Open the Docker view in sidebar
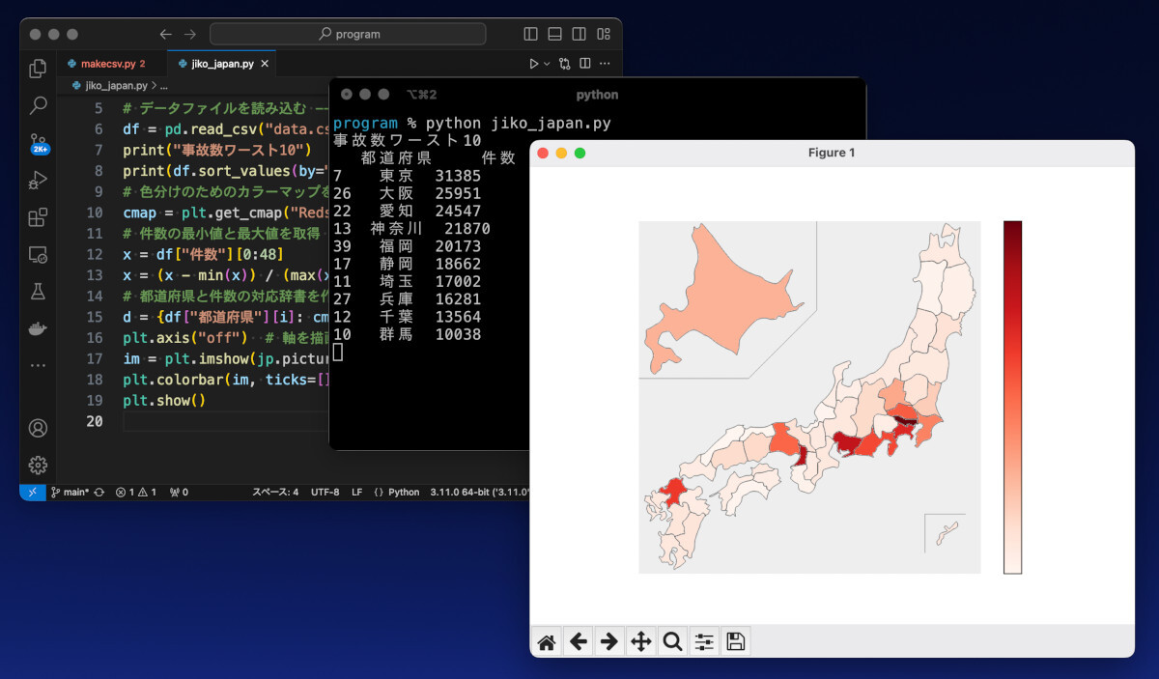This screenshot has width=1159, height=679. (39, 328)
